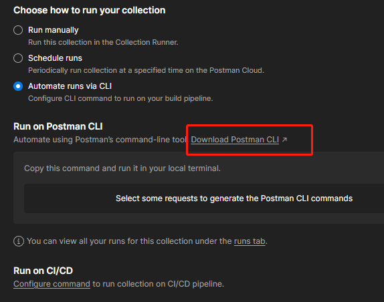Image resolution: width=384 pixels, height=302 pixels.
Task: Choose the Schedule runs radio button
Action: point(18,58)
